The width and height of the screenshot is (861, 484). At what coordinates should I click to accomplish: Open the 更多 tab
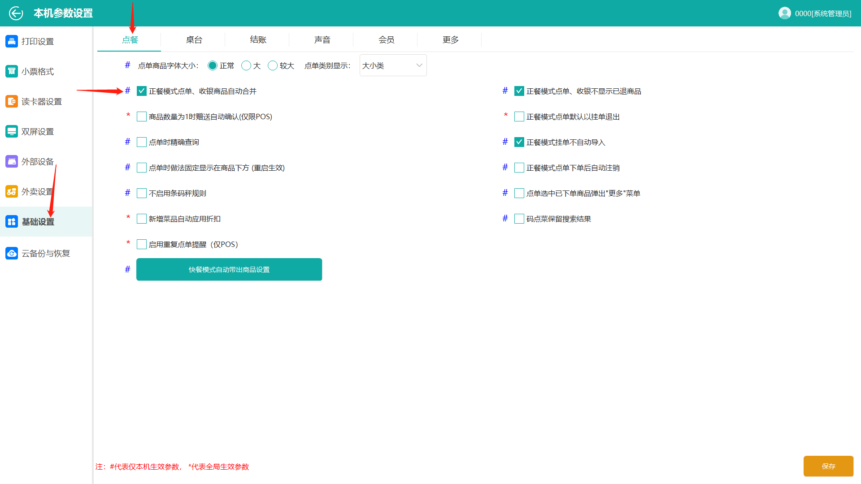click(x=450, y=40)
